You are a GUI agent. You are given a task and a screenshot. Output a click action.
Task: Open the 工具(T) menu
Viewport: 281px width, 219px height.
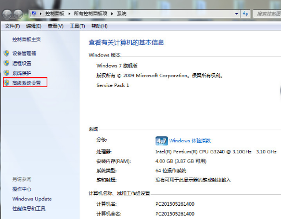click(77, 26)
